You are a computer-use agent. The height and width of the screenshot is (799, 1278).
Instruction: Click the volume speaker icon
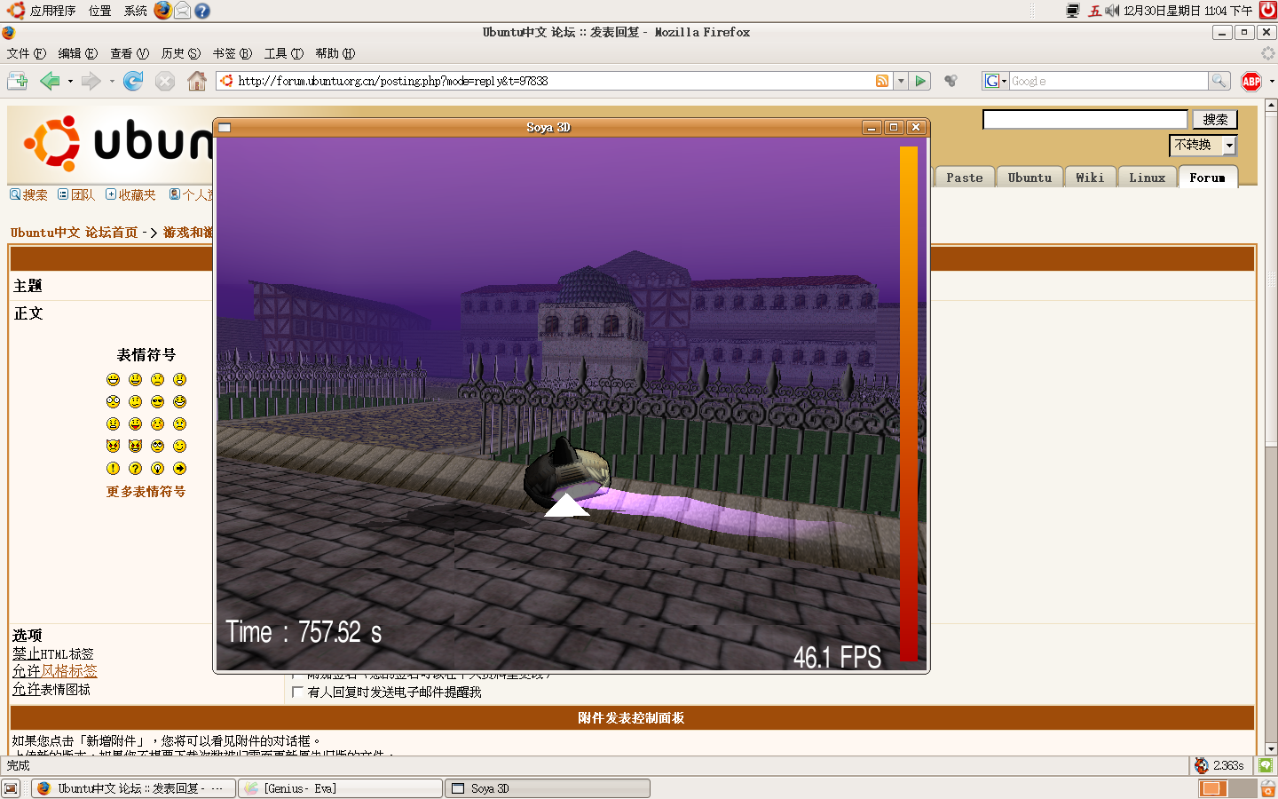tap(1111, 11)
